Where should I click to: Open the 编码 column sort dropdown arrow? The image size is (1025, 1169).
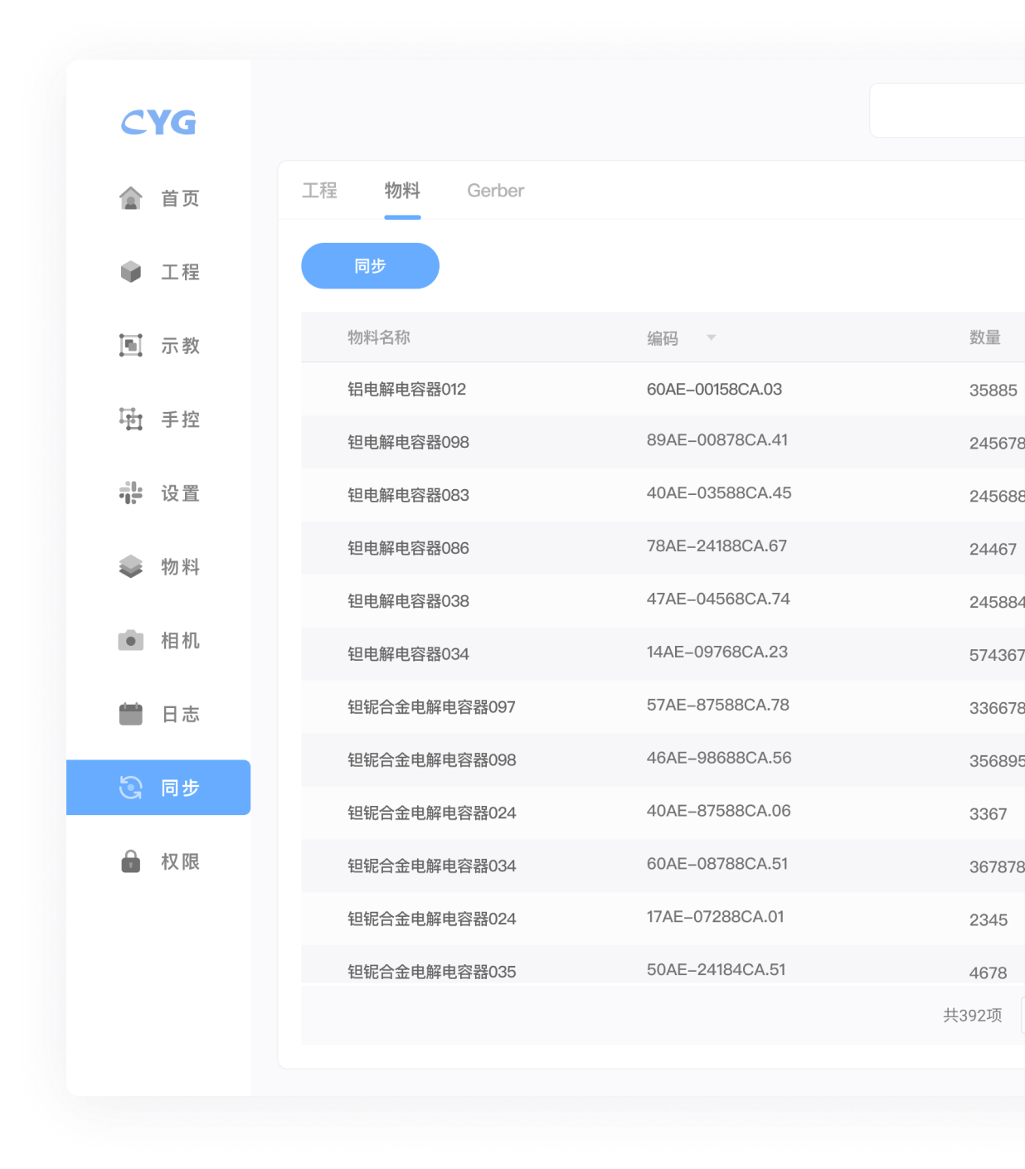711,337
